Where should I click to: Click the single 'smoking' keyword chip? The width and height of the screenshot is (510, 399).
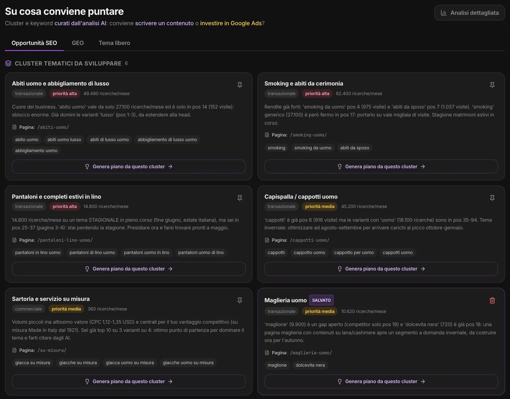pyautogui.click(x=276, y=148)
